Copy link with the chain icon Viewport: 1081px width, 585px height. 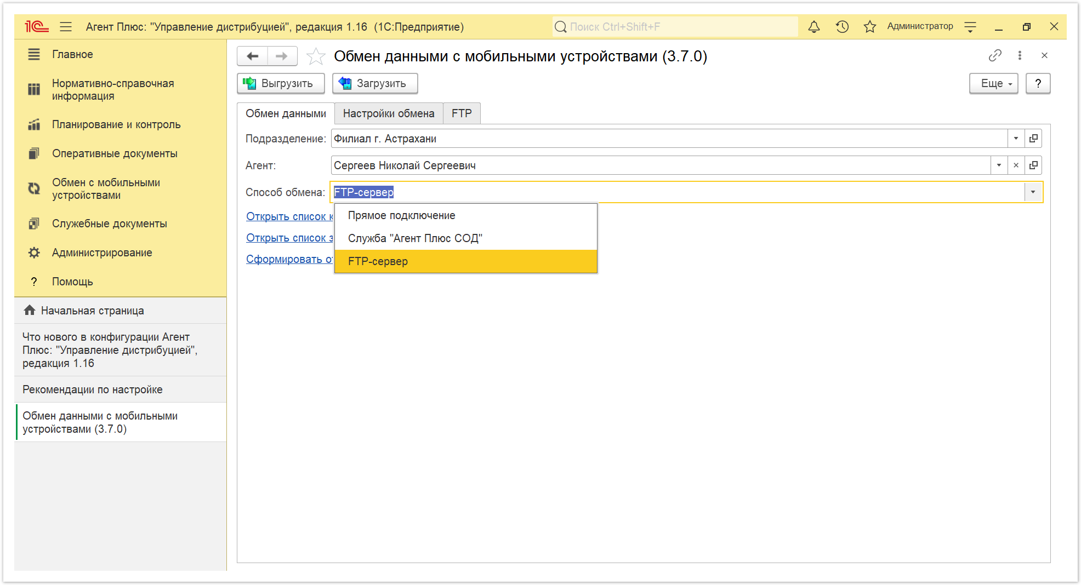click(995, 55)
